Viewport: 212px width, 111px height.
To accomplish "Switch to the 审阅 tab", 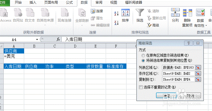I will tap(99, 3).
